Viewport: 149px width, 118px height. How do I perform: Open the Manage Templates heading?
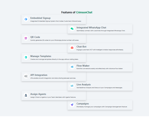(x=41, y=56)
